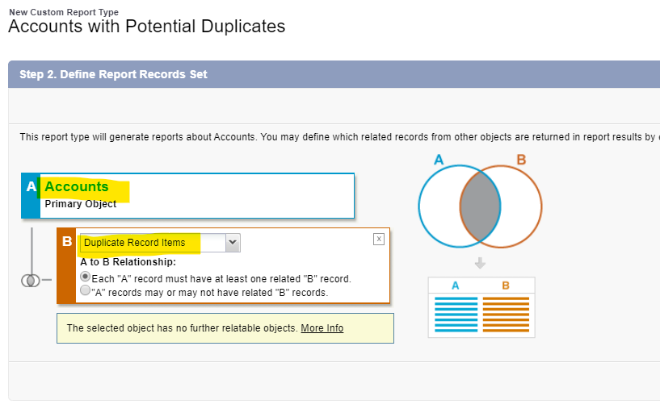The height and width of the screenshot is (417, 660).
Task: Click the orange B letter tab
Action: click(x=66, y=265)
